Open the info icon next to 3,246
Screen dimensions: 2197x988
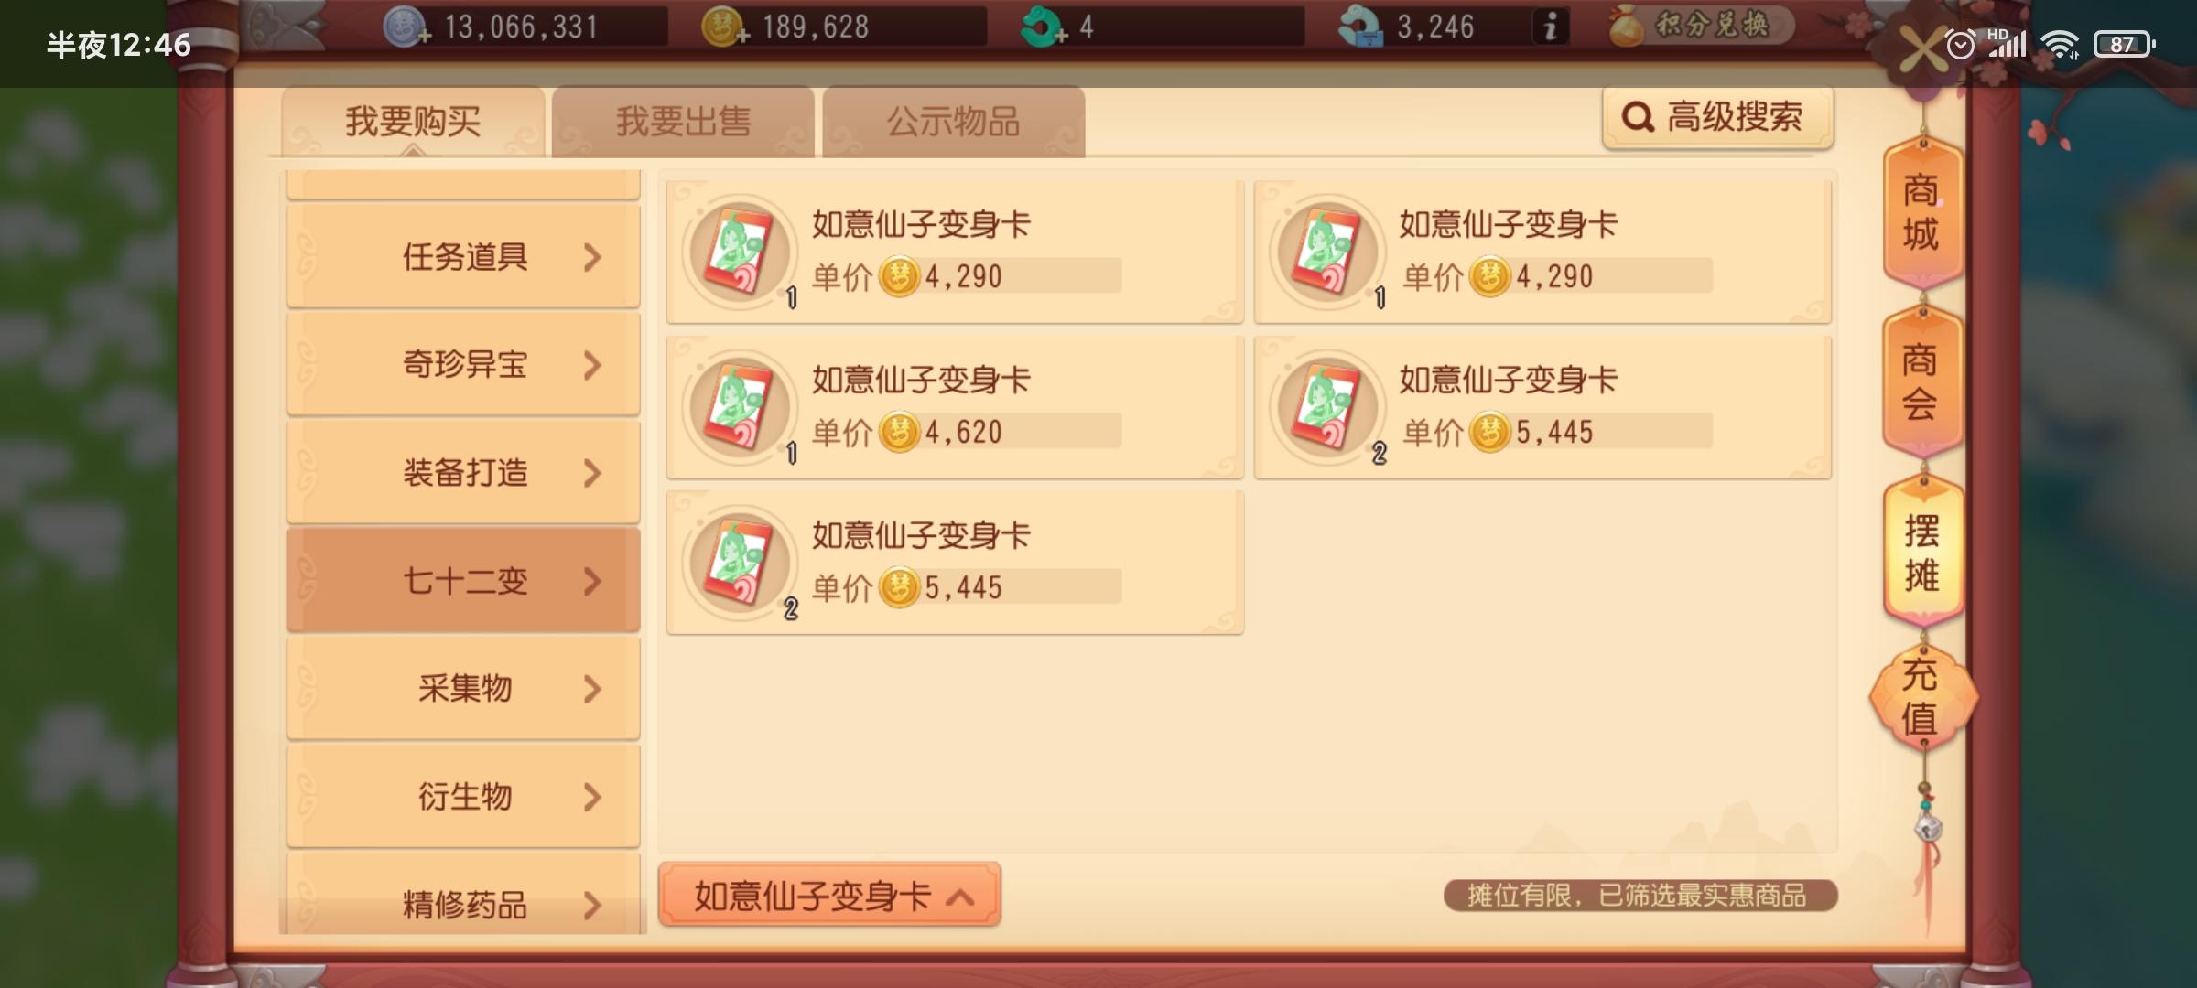[1550, 27]
